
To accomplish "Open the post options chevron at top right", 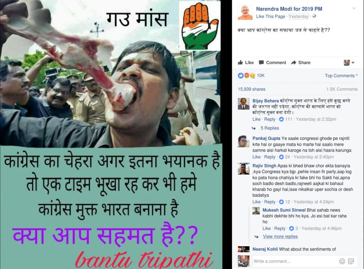I will tap(354, 9).
